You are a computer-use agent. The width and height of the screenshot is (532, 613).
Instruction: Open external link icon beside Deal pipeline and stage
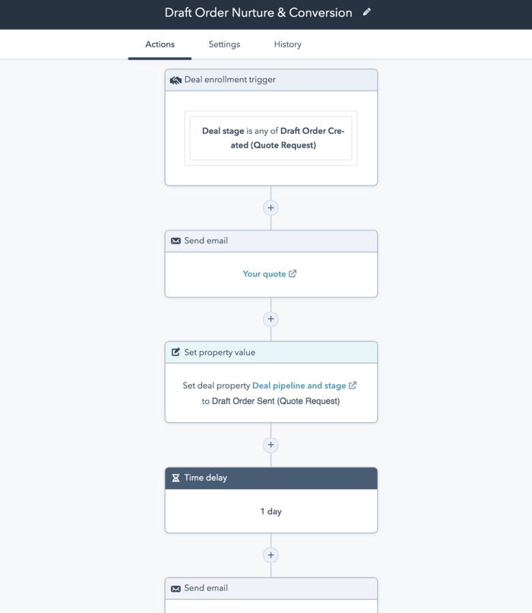point(353,386)
